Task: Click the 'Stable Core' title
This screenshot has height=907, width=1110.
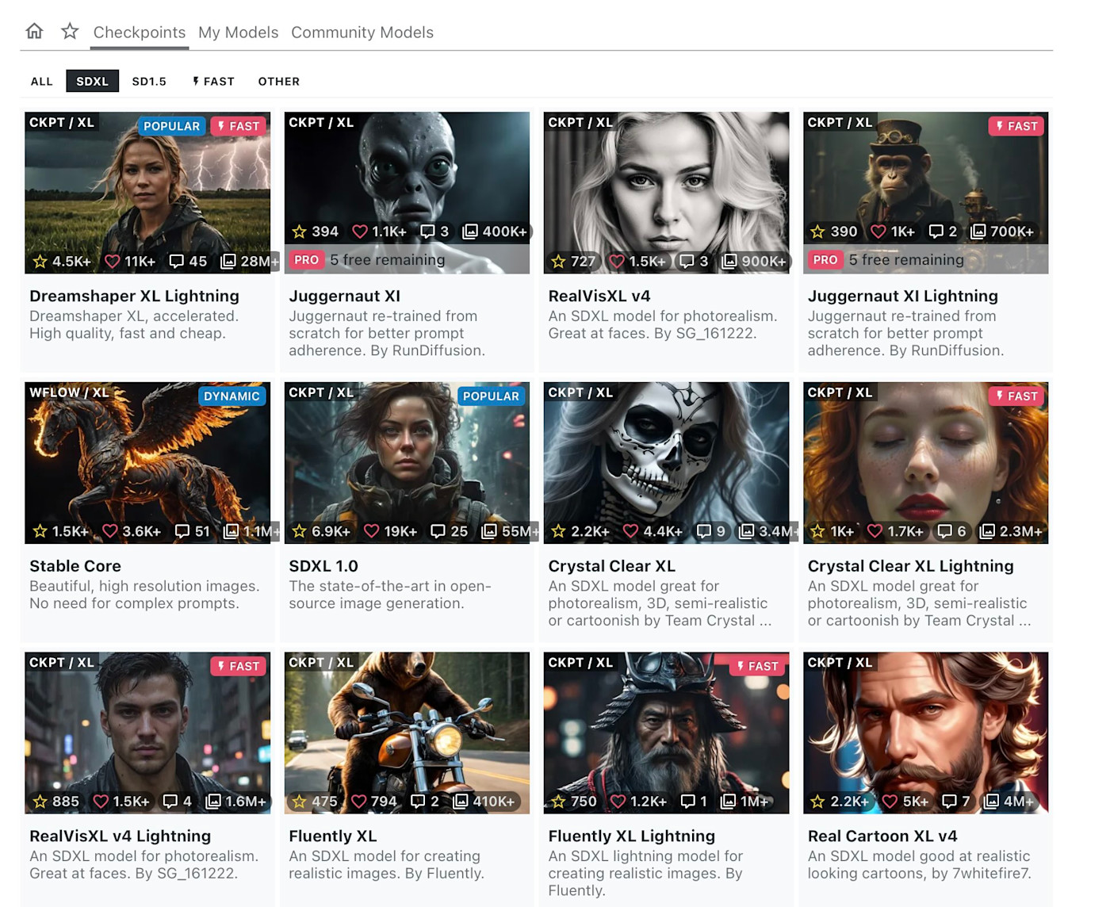Action: pos(75,566)
